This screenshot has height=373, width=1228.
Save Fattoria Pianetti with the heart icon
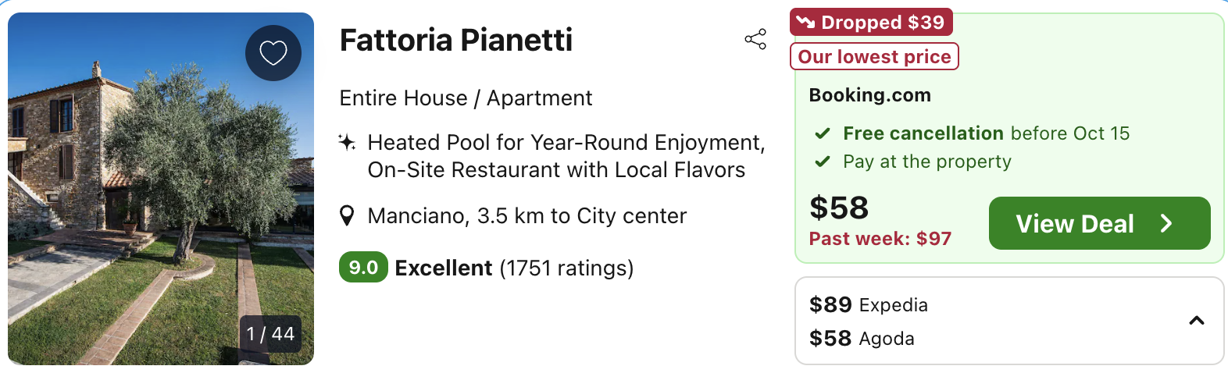coord(273,53)
